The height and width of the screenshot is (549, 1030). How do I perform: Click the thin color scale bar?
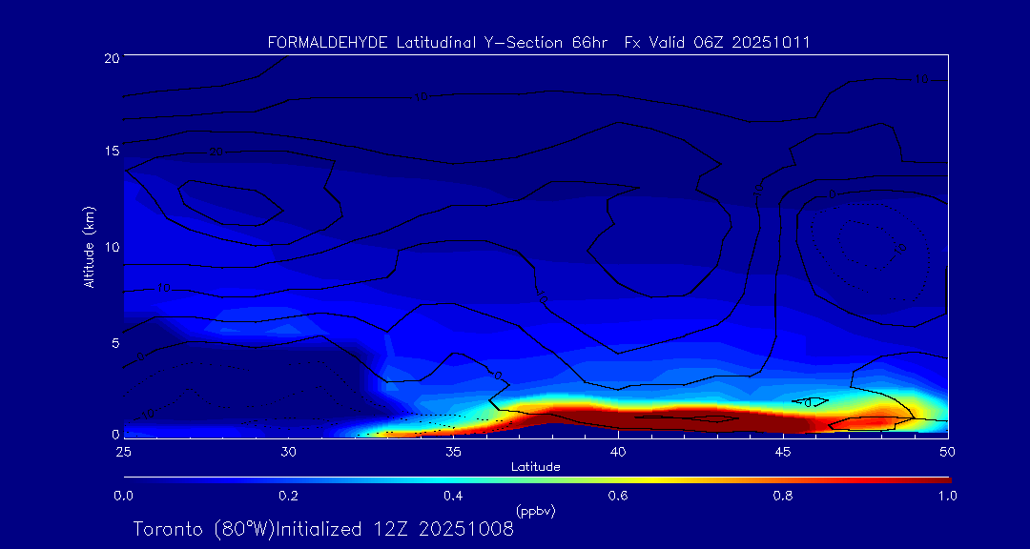point(537,480)
